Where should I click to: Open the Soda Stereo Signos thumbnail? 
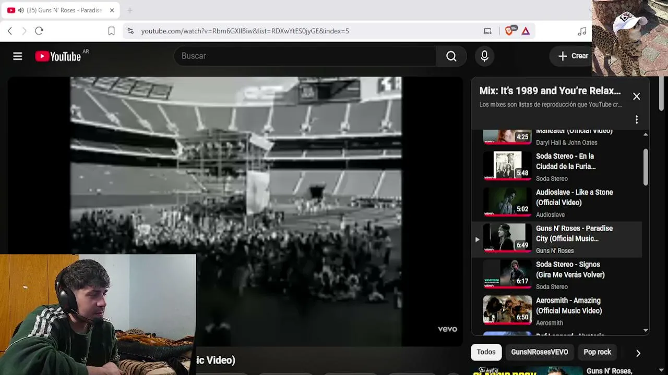click(507, 275)
